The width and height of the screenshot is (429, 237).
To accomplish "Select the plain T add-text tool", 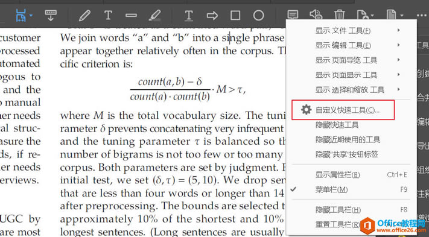I will click(x=108, y=15).
